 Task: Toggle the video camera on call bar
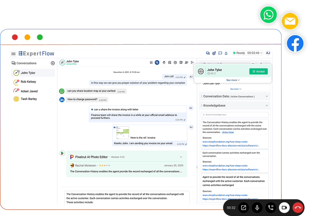pyautogui.click(x=284, y=208)
